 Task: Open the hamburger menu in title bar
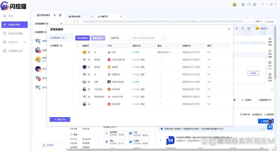click(262, 5)
